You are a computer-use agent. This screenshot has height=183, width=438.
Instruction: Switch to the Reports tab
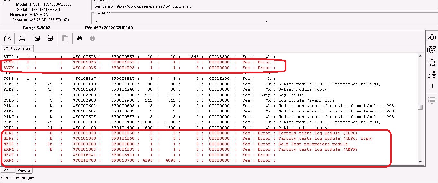click(x=24, y=171)
